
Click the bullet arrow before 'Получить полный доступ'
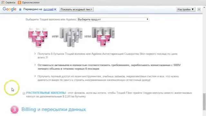pos(35,76)
